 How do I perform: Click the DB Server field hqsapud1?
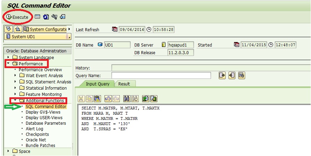(x=180, y=45)
